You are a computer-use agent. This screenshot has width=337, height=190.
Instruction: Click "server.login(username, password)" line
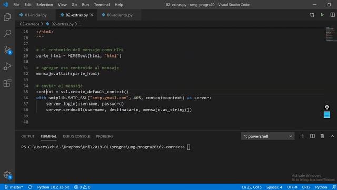point(85,104)
